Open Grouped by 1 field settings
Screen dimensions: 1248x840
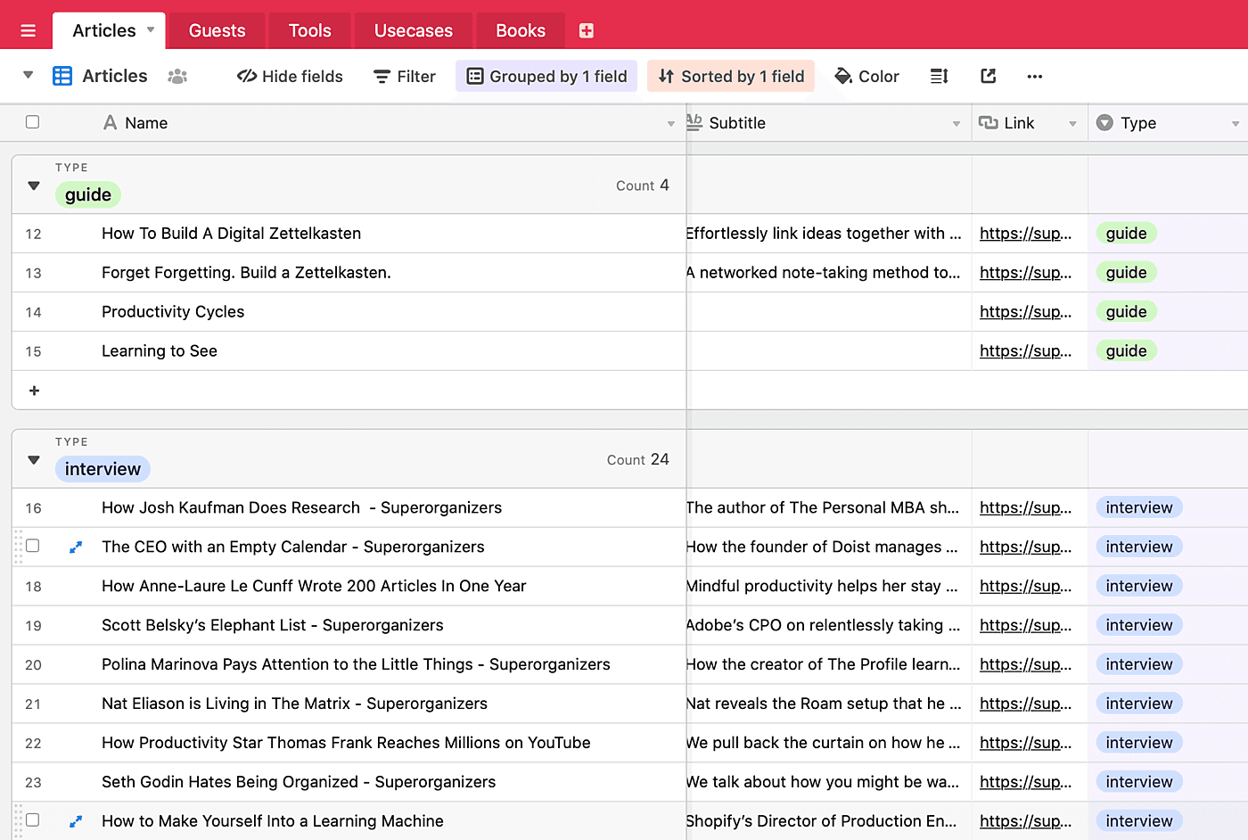point(546,76)
